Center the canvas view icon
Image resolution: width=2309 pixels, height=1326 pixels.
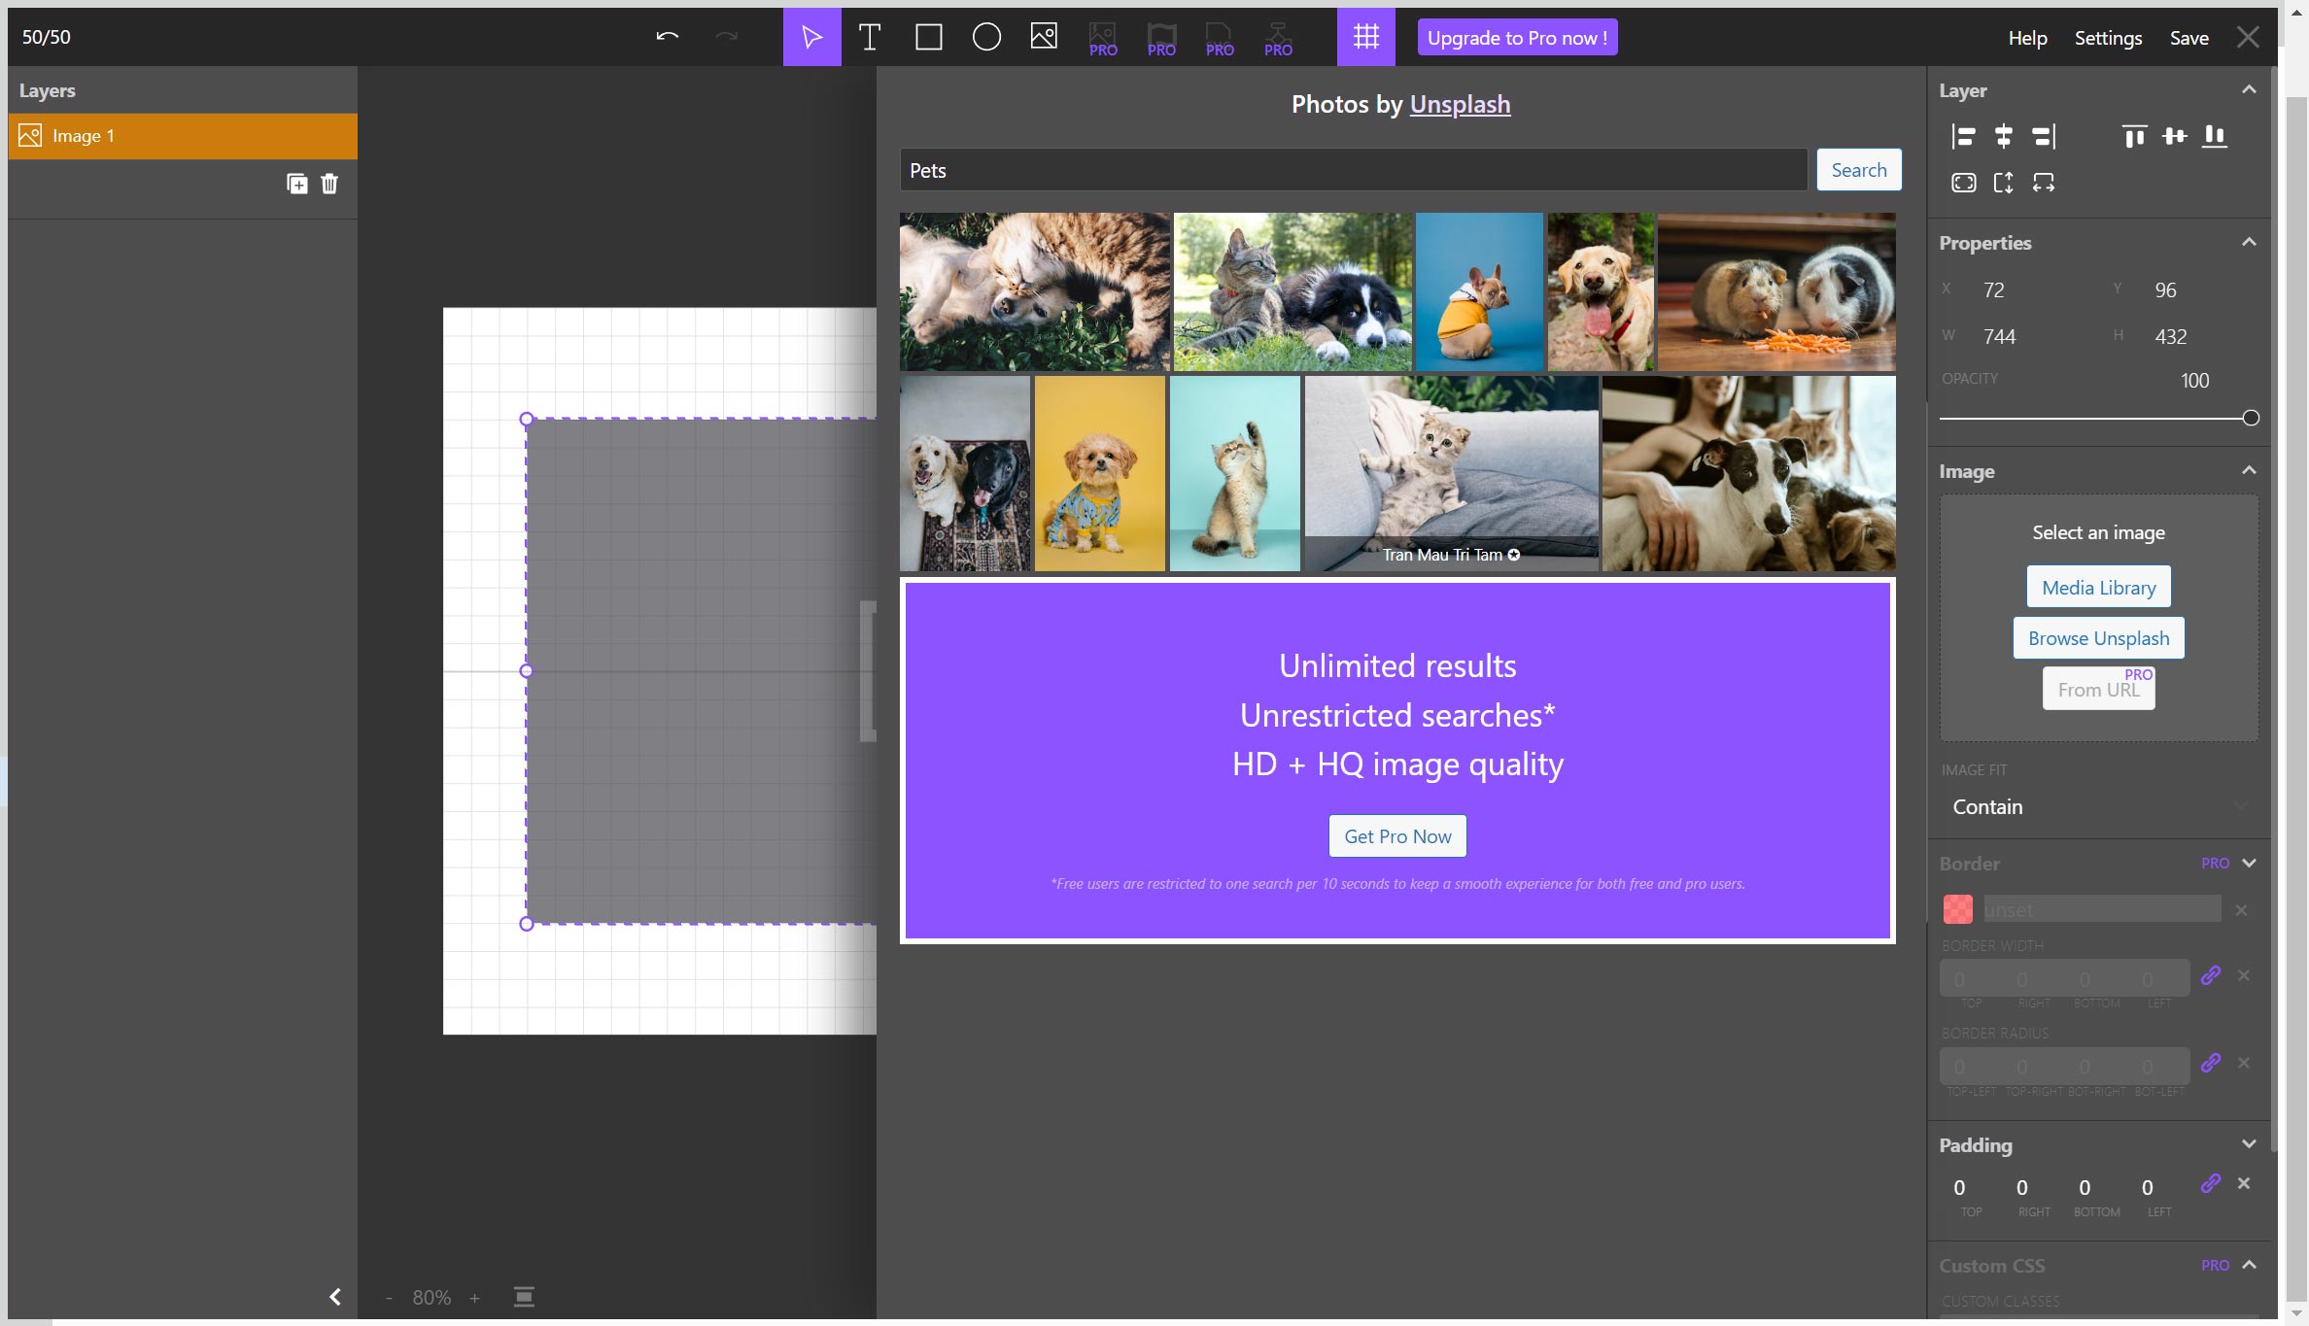524,1297
